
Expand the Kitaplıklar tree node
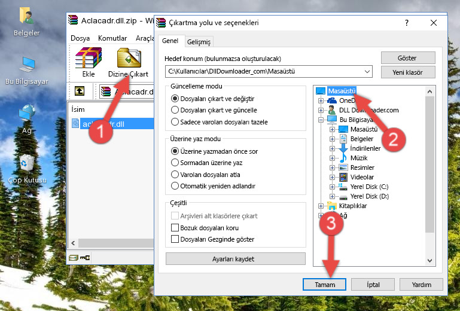click(x=321, y=206)
